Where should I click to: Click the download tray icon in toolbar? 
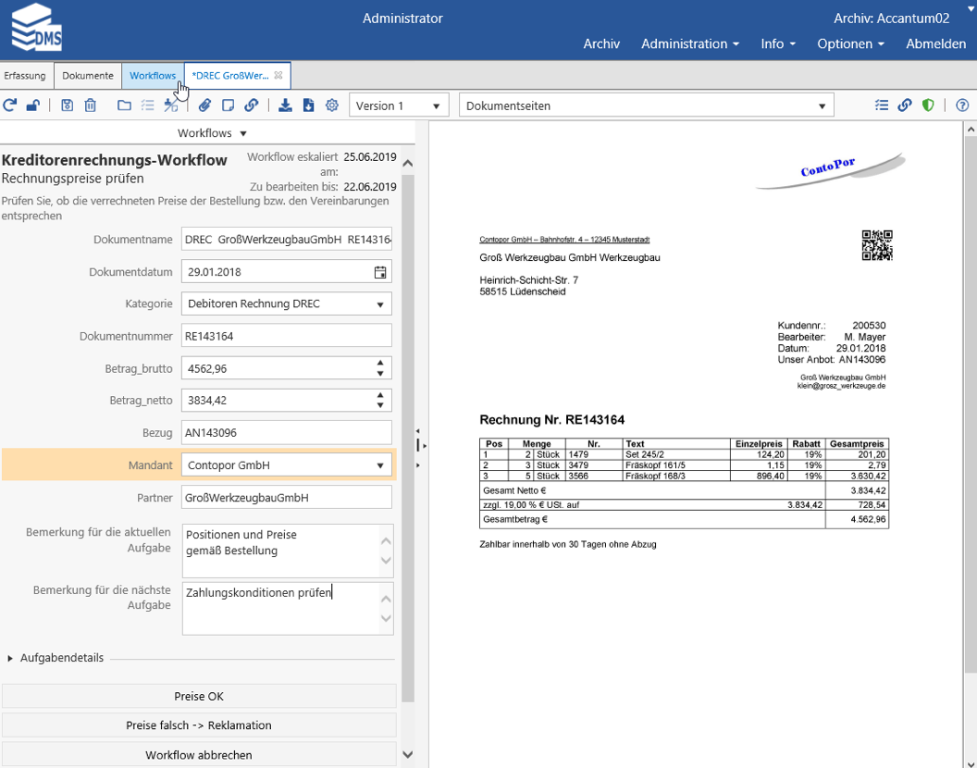(285, 105)
